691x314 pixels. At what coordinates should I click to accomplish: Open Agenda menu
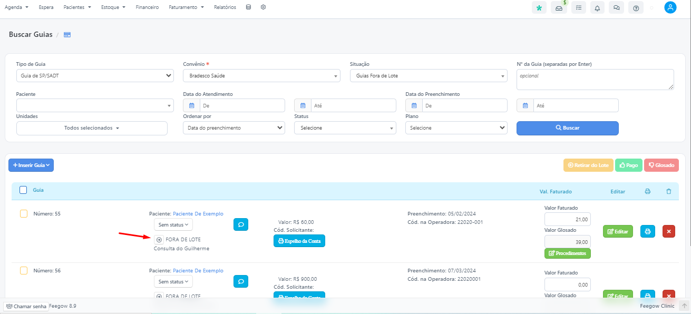pos(16,7)
